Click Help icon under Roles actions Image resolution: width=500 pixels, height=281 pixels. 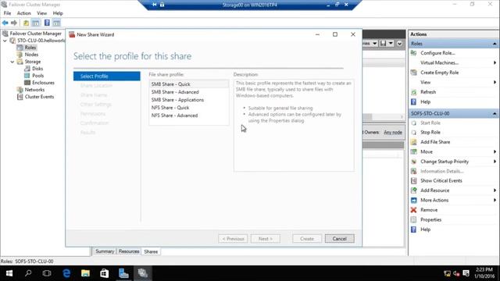413,102
